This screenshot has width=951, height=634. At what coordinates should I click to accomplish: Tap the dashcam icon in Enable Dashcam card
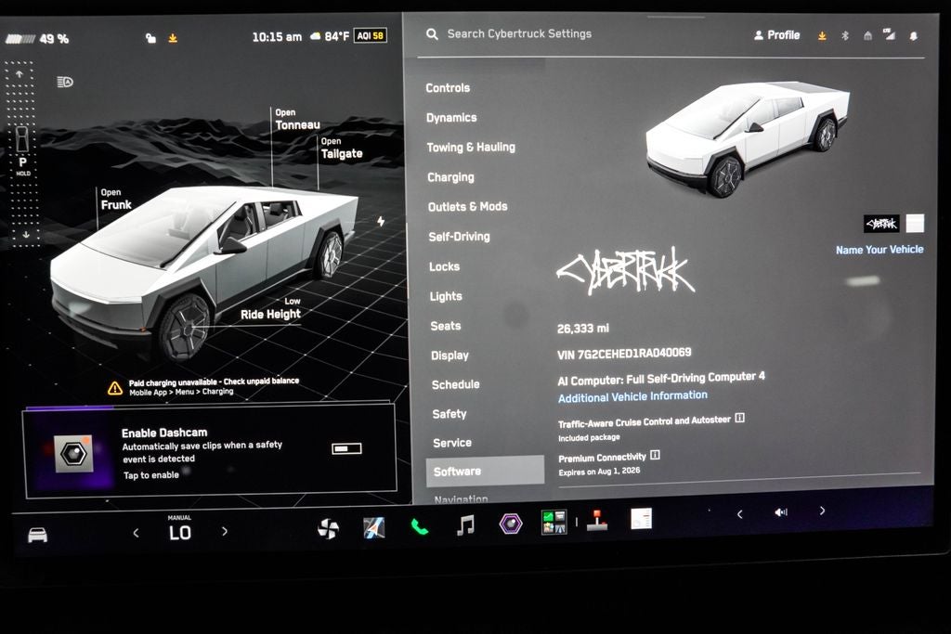pyautogui.click(x=73, y=454)
